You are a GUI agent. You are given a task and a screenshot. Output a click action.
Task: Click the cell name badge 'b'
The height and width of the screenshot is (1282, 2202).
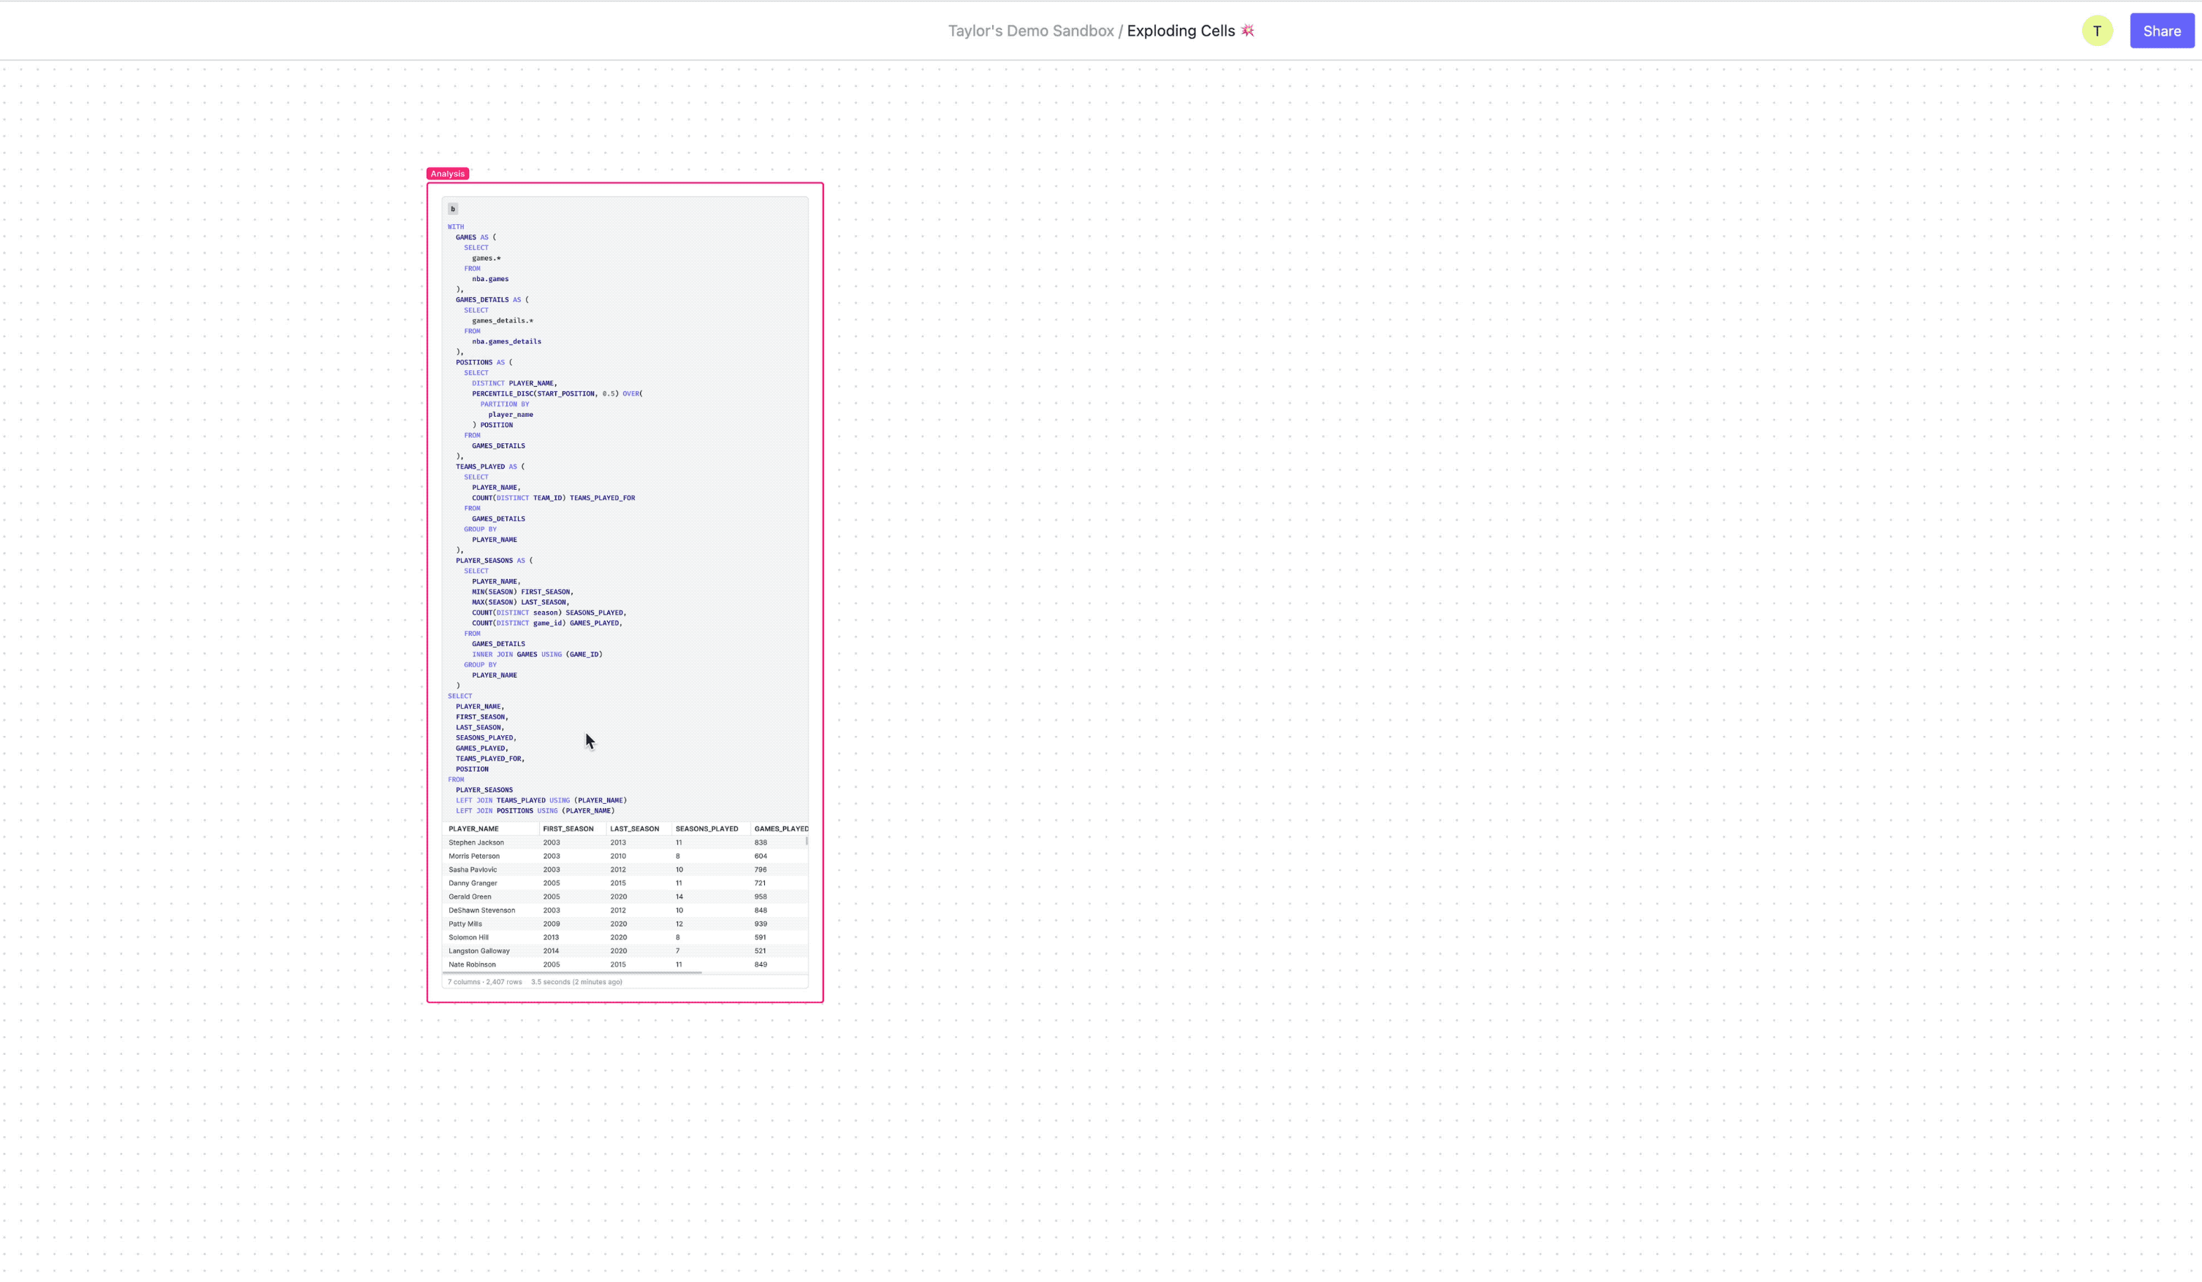pyautogui.click(x=453, y=209)
